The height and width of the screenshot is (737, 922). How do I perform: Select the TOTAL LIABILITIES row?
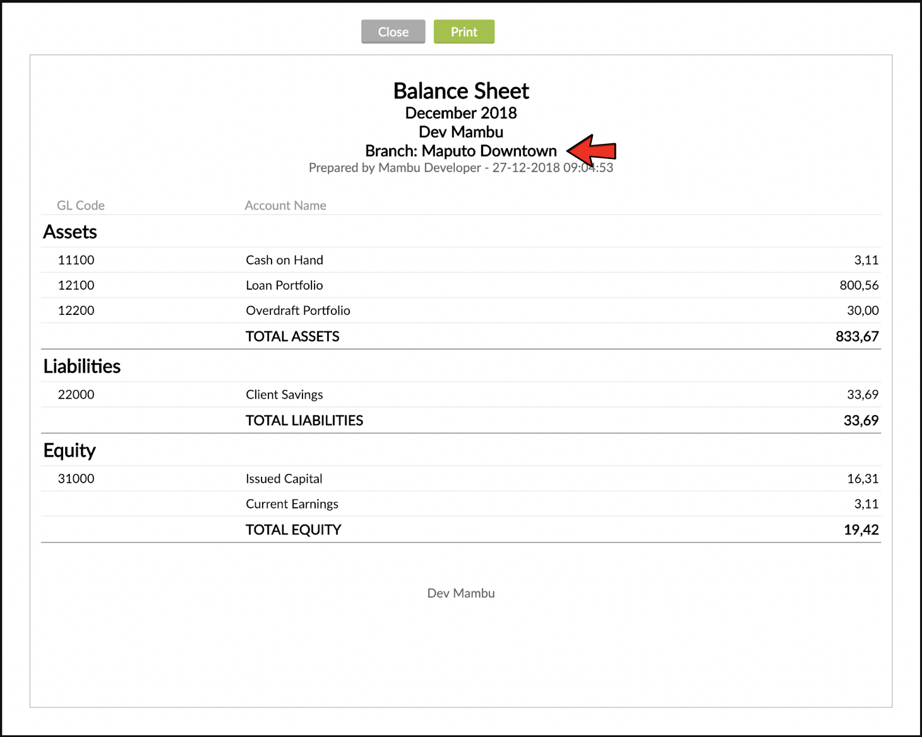304,420
